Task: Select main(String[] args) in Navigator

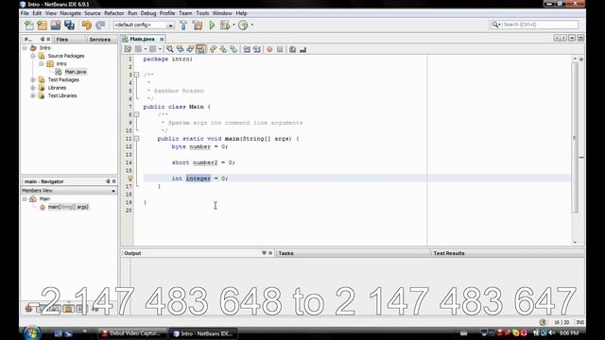Action: [x=68, y=207]
